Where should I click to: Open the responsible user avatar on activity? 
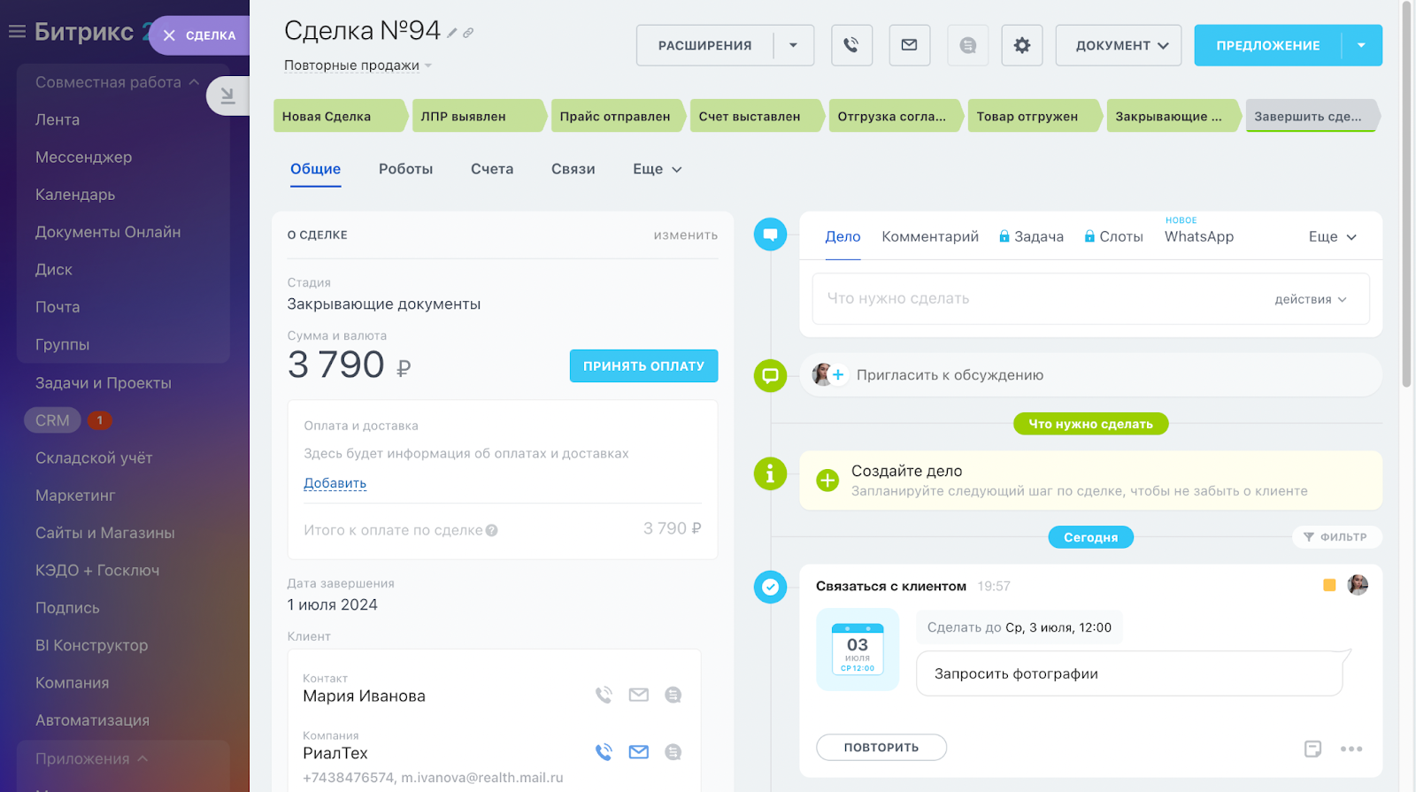click(x=1358, y=585)
